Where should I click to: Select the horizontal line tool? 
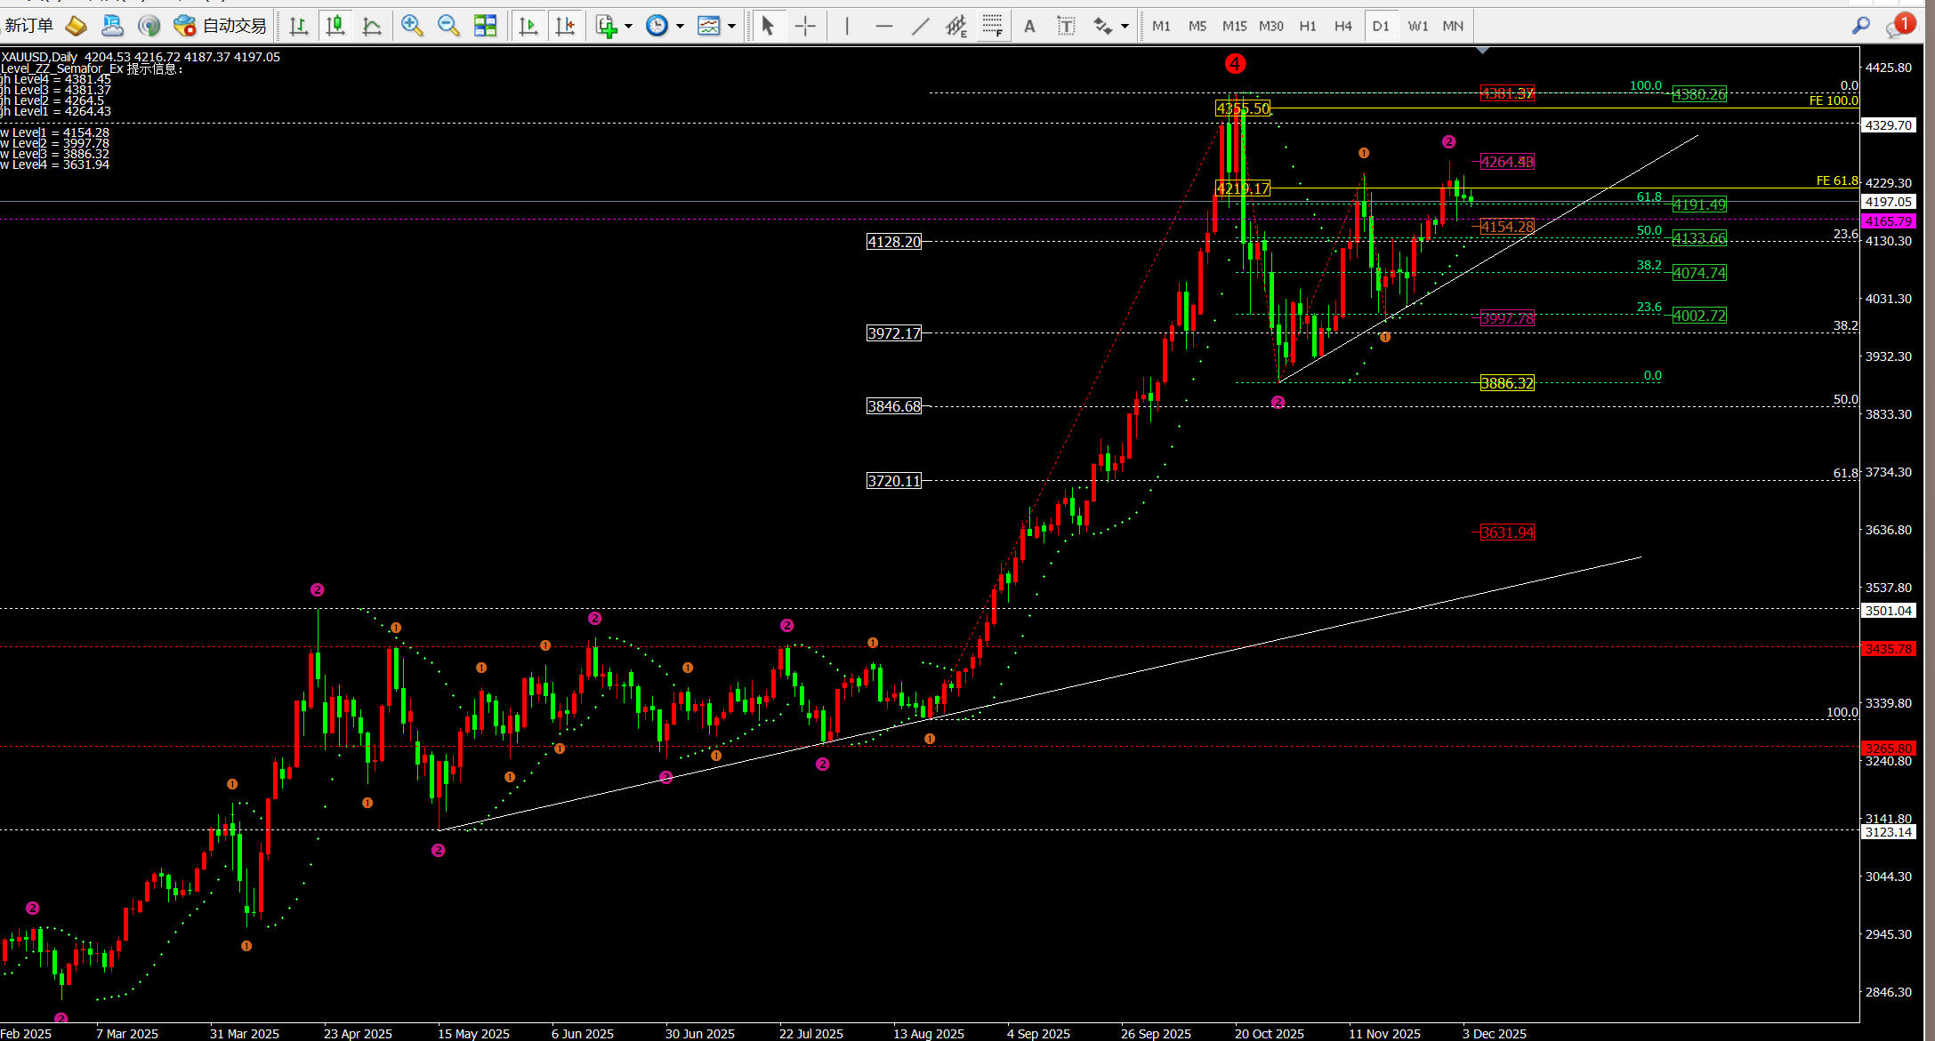[x=883, y=25]
